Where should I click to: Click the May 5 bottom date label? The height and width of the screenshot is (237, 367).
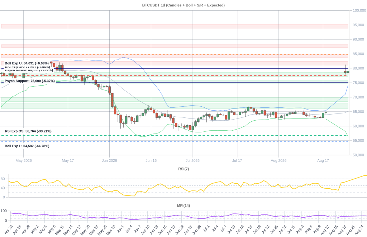click(x=43, y=229)
